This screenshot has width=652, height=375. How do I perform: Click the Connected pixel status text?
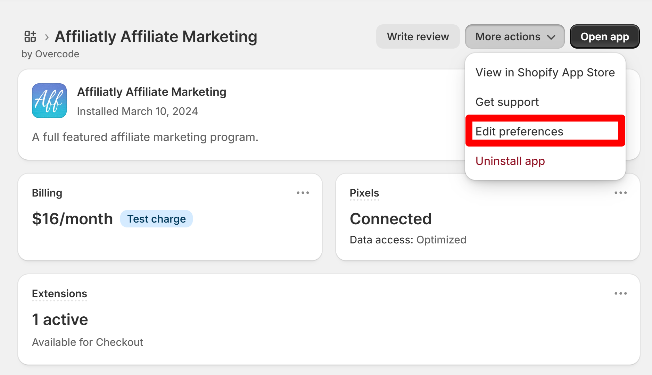tap(390, 219)
